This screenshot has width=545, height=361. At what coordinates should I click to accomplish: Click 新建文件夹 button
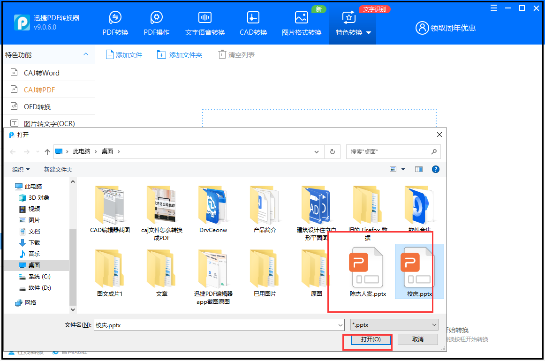[x=58, y=170]
